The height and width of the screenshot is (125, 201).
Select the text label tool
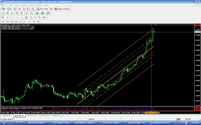39,17
